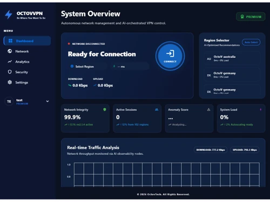Open the Settings menu item
The height and width of the screenshot is (202, 270).
coord(27,82)
